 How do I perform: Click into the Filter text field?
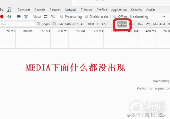click(x=18, y=24)
